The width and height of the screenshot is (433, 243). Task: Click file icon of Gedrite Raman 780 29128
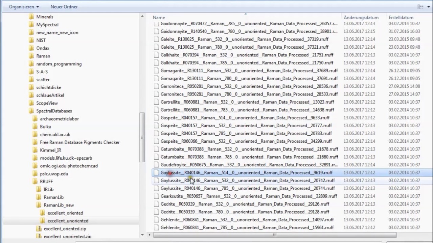tap(156, 212)
